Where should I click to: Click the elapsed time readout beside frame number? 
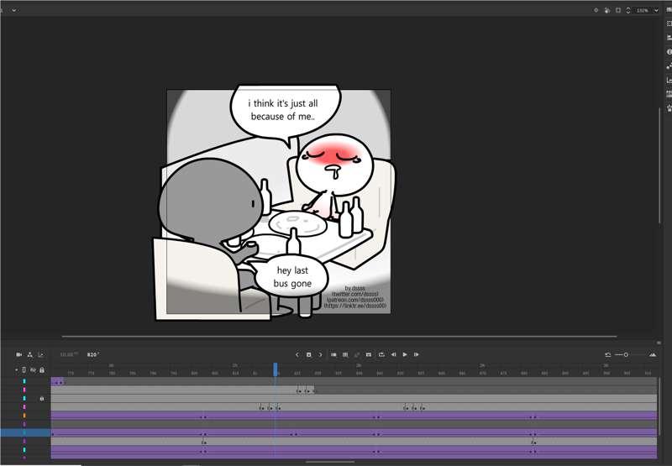coord(69,354)
